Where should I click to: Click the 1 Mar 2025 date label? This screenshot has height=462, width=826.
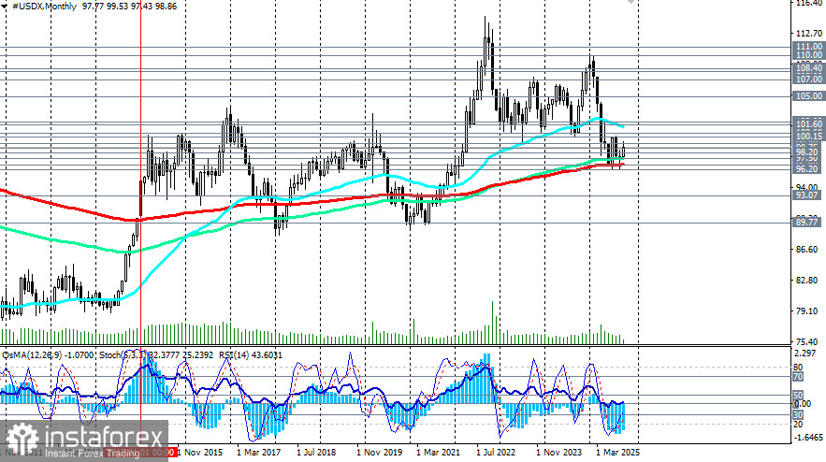point(618,453)
